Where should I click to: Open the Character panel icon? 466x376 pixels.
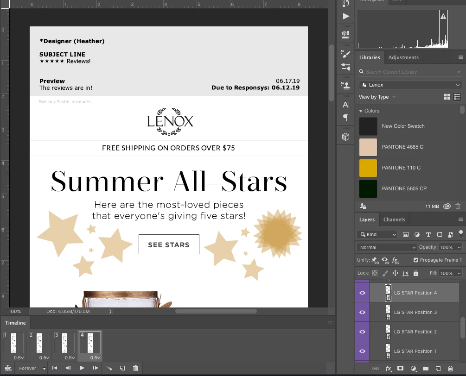click(345, 105)
